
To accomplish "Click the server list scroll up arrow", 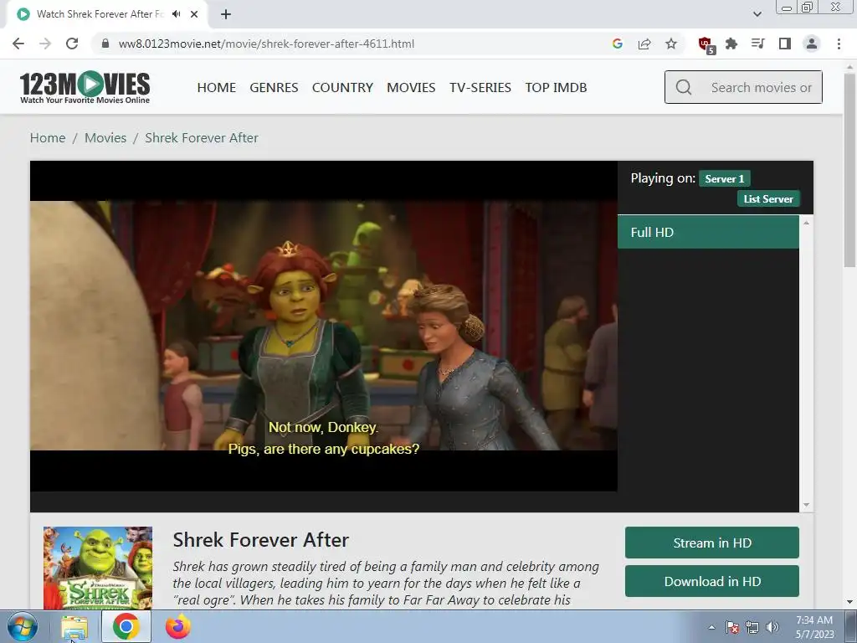I will point(806,223).
